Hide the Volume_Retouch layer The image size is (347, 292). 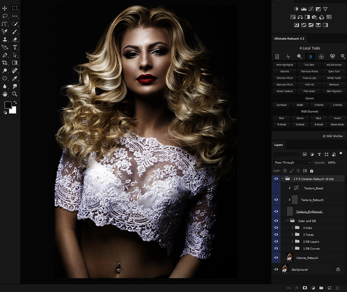point(276,257)
